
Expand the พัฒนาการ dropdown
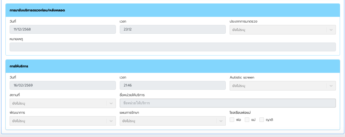pos(63,121)
